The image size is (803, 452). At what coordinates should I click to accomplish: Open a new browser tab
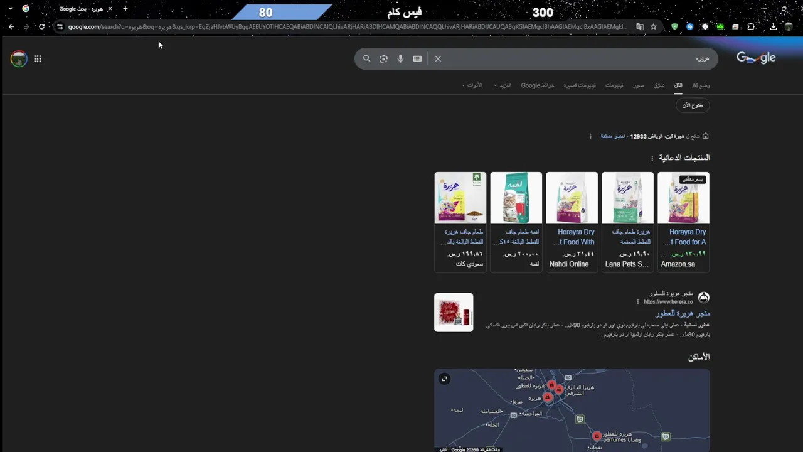[x=125, y=9]
